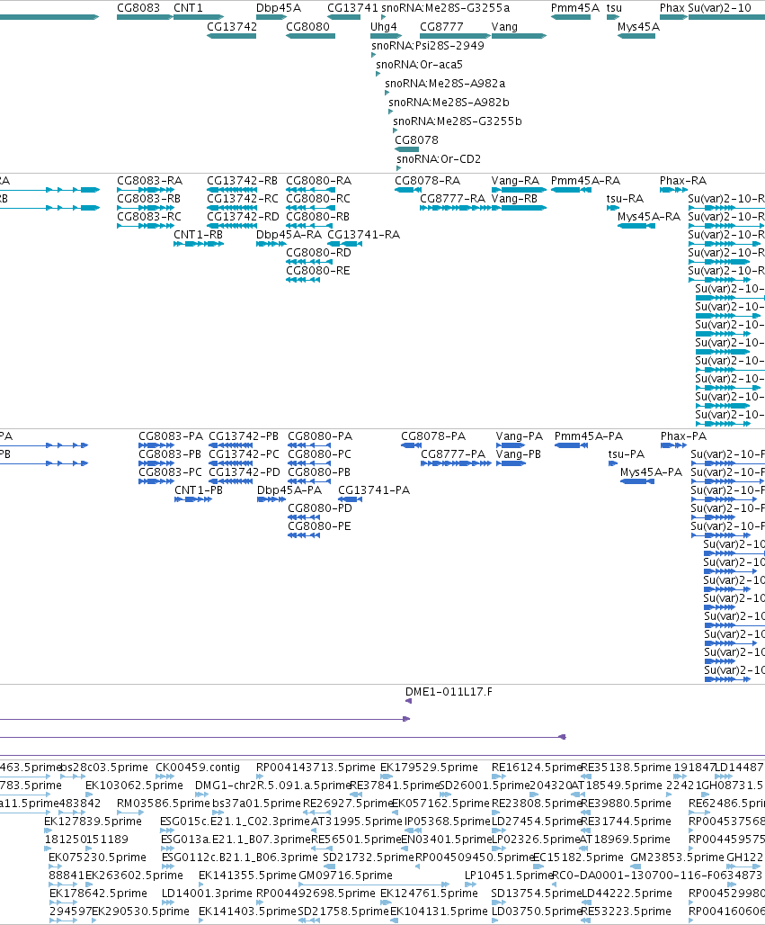The image size is (765, 925).
Task: Select the tsu-RA transcript
Action: click(613, 208)
